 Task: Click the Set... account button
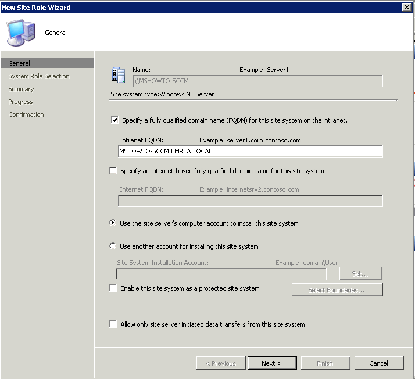coord(361,274)
